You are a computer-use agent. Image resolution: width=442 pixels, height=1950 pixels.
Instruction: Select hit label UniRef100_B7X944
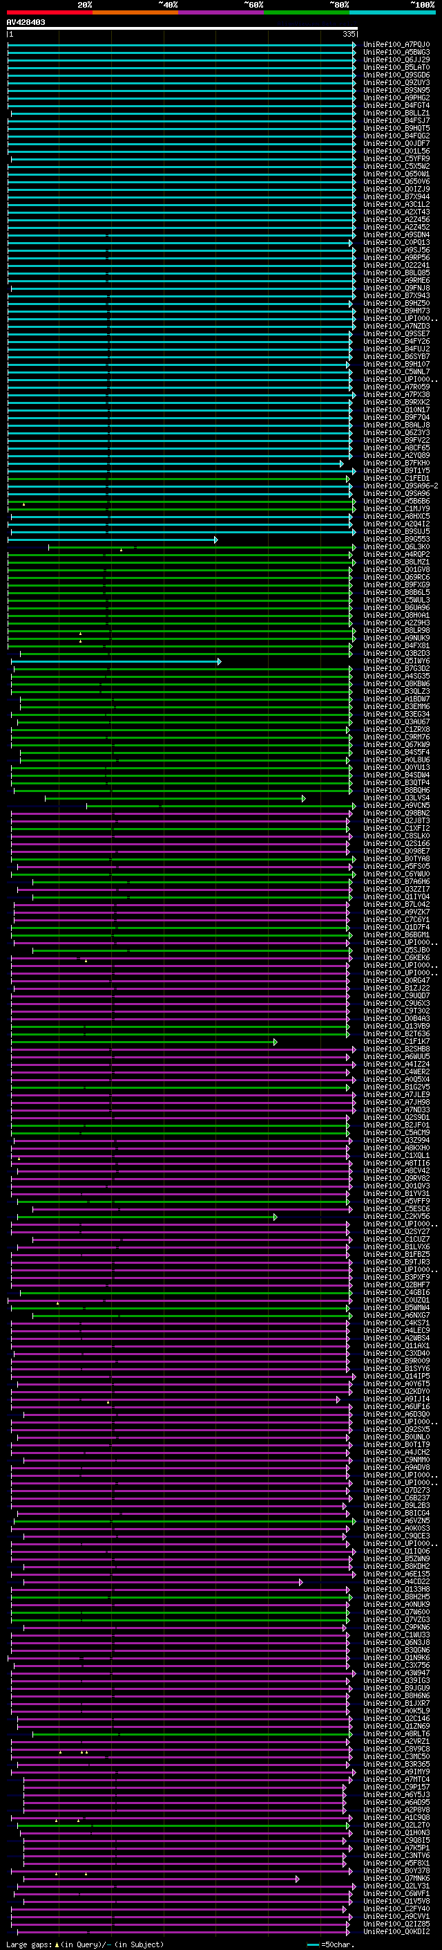pos(396,197)
